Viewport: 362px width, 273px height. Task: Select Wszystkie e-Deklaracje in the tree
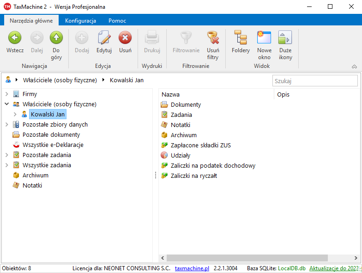tap(53, 145)
